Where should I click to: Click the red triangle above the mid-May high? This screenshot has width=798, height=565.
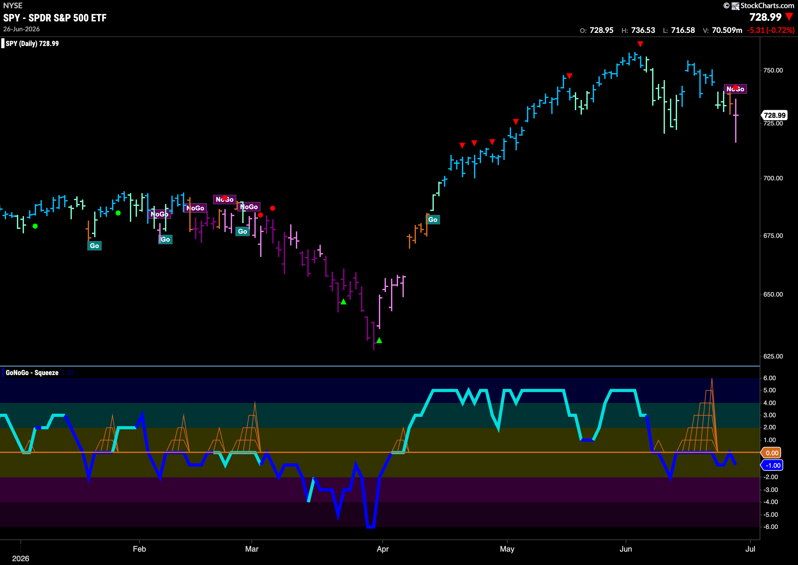pos(569,76)
